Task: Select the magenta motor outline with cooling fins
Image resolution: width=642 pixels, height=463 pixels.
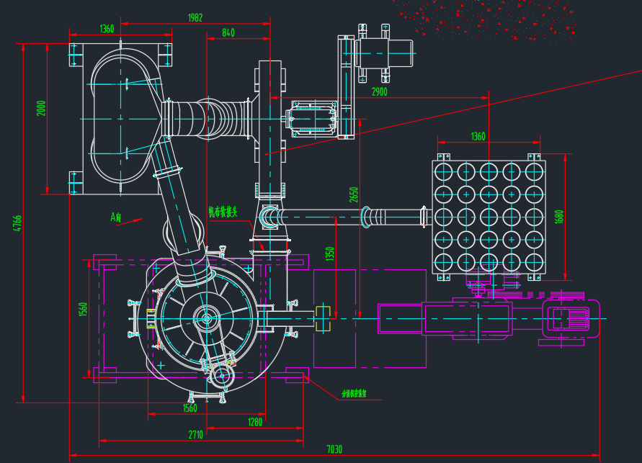Action: [571, 318]
